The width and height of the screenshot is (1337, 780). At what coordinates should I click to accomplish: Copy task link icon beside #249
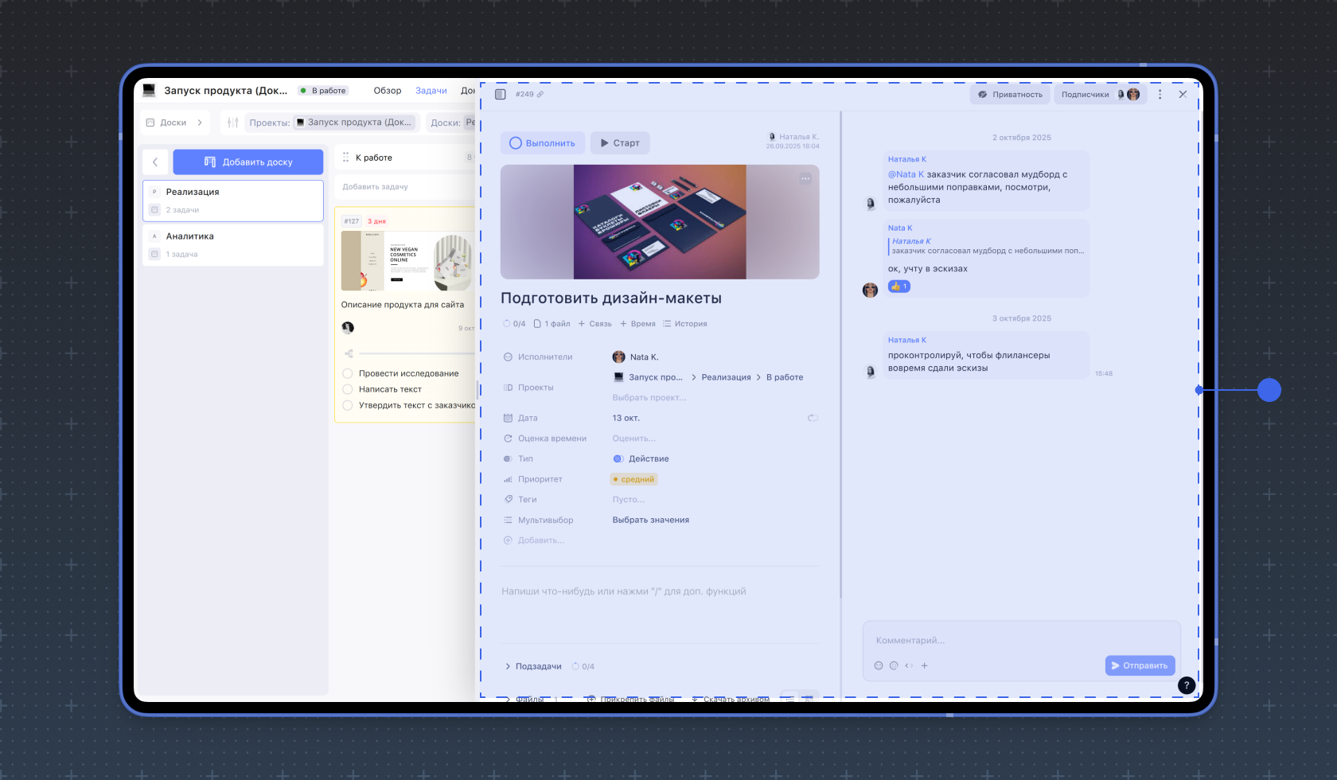540,95
